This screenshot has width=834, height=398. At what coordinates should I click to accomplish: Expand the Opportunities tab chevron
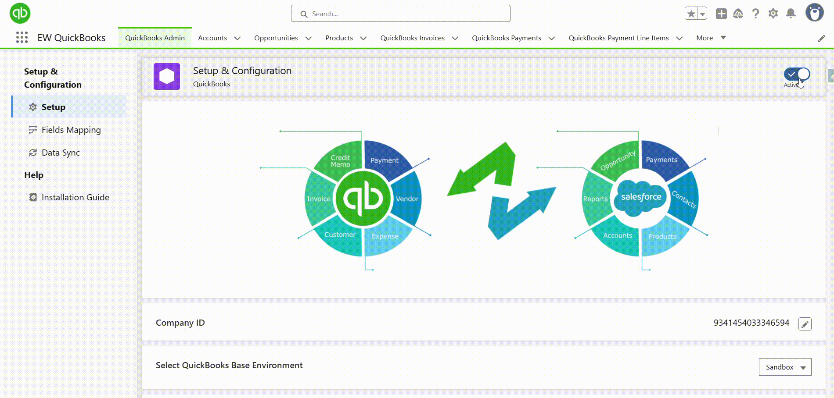[309, 38]
